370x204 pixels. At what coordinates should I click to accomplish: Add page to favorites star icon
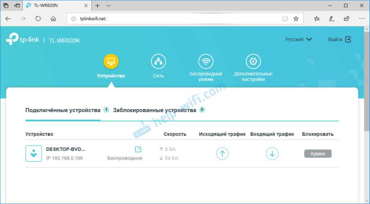[296, 19]
